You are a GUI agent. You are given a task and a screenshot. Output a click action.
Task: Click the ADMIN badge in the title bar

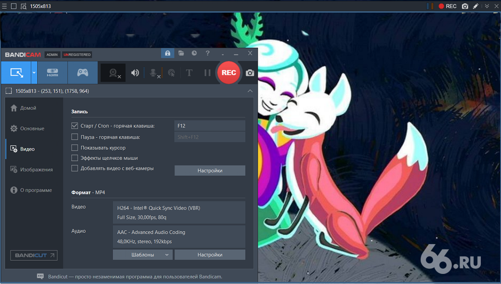click(x=52, y=55)
